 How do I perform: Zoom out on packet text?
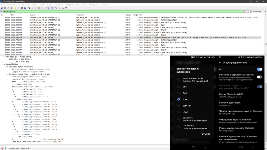click(59, 8)
